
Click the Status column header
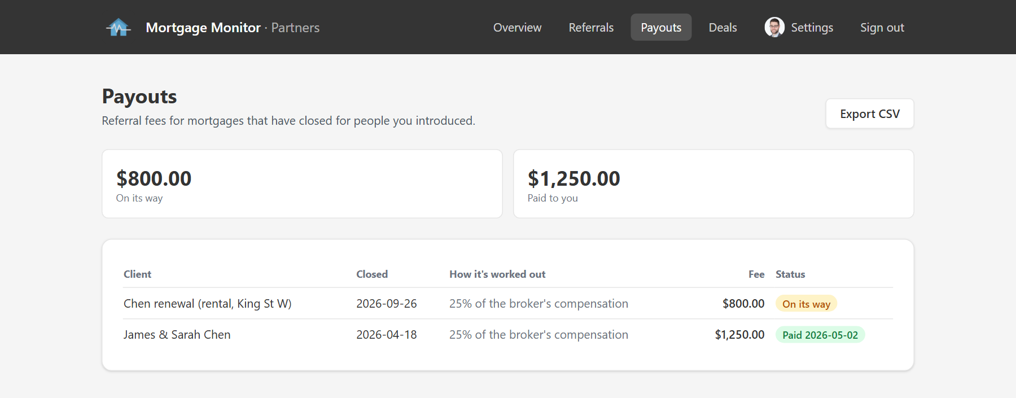[790, 274]
